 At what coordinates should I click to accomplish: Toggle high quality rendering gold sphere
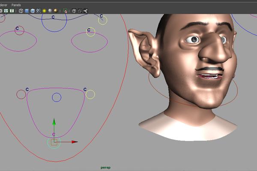pos(56,11)
